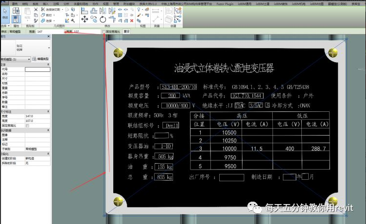
Task: Open the 注释 ribbon tab
Action: 56,4
